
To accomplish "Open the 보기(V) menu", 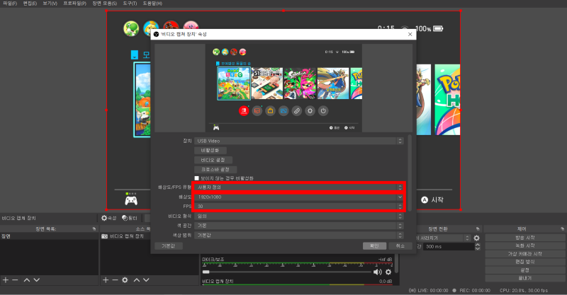I will pos(50,4).
